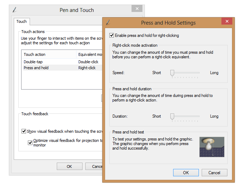
Task: Close the Press and Hold Settings dialog
Action: pos(226,21)
